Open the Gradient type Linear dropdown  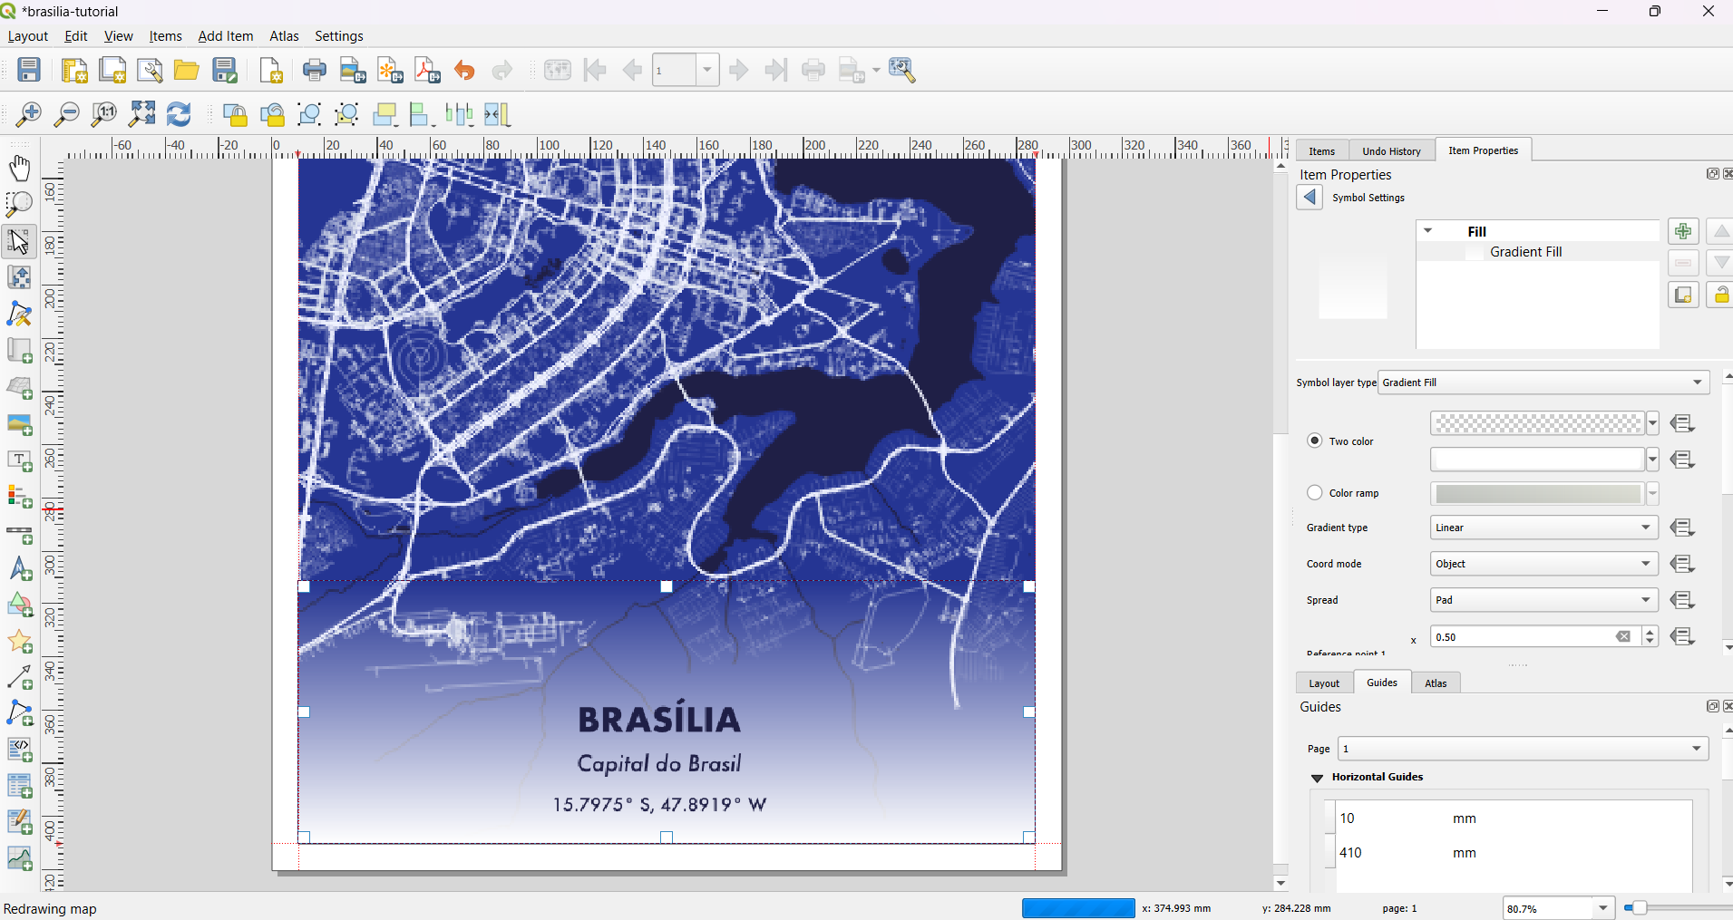click(x=1543, y=528)
